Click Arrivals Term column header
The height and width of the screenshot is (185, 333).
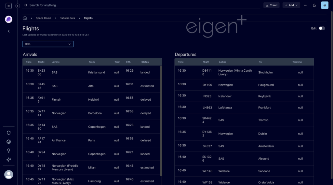117,62
